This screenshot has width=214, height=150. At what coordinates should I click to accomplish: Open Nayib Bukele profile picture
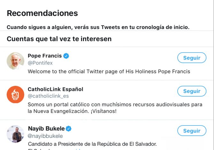click(x=15, y=134)
